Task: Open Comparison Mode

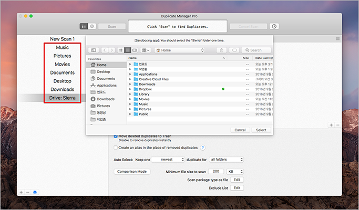Action: (132, 172)
